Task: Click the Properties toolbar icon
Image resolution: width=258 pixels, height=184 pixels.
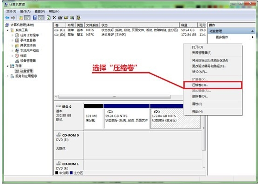Action: 60,18
